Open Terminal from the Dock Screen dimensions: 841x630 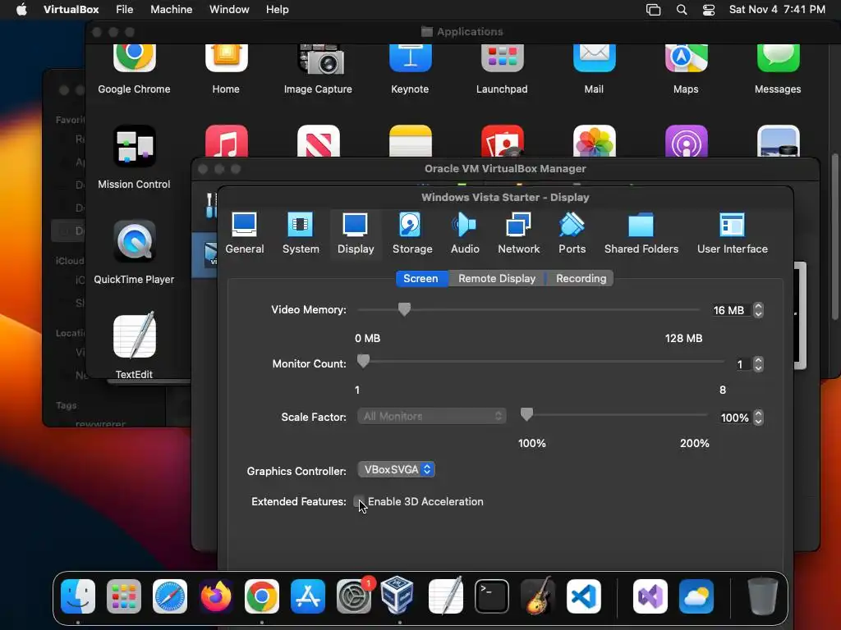pos(492,596)
